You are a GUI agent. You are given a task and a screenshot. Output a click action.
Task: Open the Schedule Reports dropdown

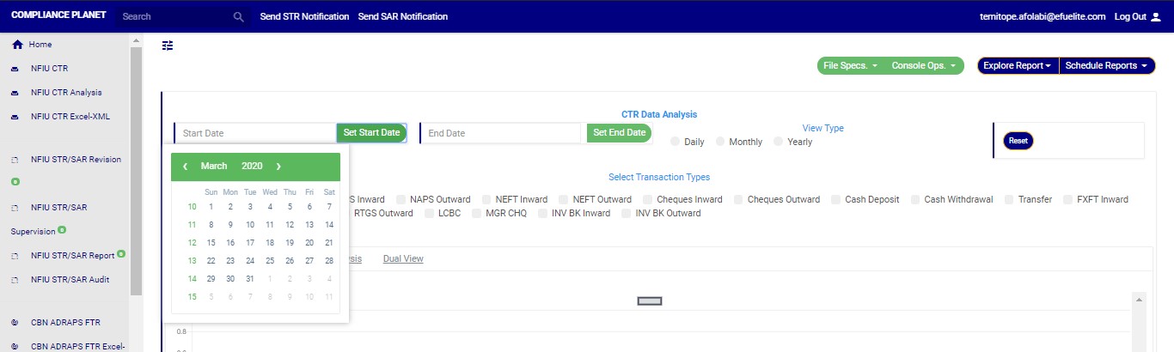tap(1105, 65)
